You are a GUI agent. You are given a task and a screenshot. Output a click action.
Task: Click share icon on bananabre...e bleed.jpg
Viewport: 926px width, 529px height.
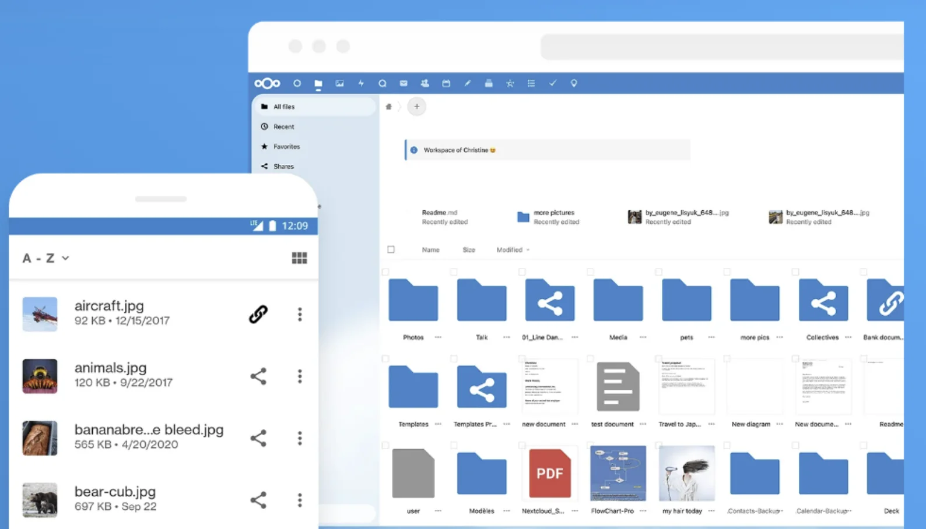pyautogui.click(x=258, y=438)
